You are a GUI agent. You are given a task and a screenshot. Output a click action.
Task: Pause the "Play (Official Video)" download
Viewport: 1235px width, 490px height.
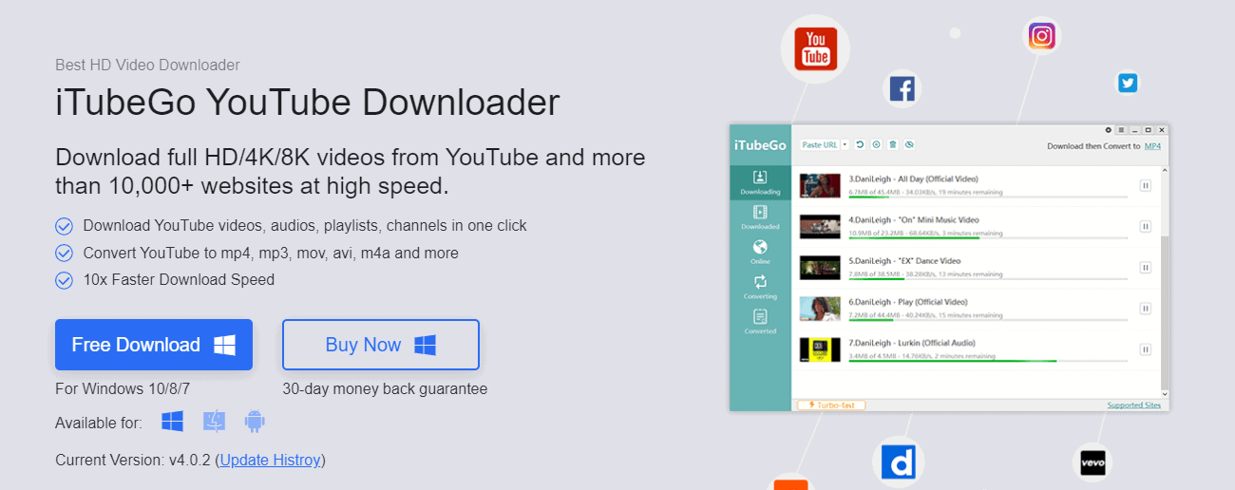[1145, 309]
